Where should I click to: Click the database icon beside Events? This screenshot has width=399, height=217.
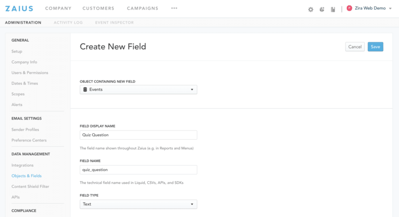coord(85,89)
